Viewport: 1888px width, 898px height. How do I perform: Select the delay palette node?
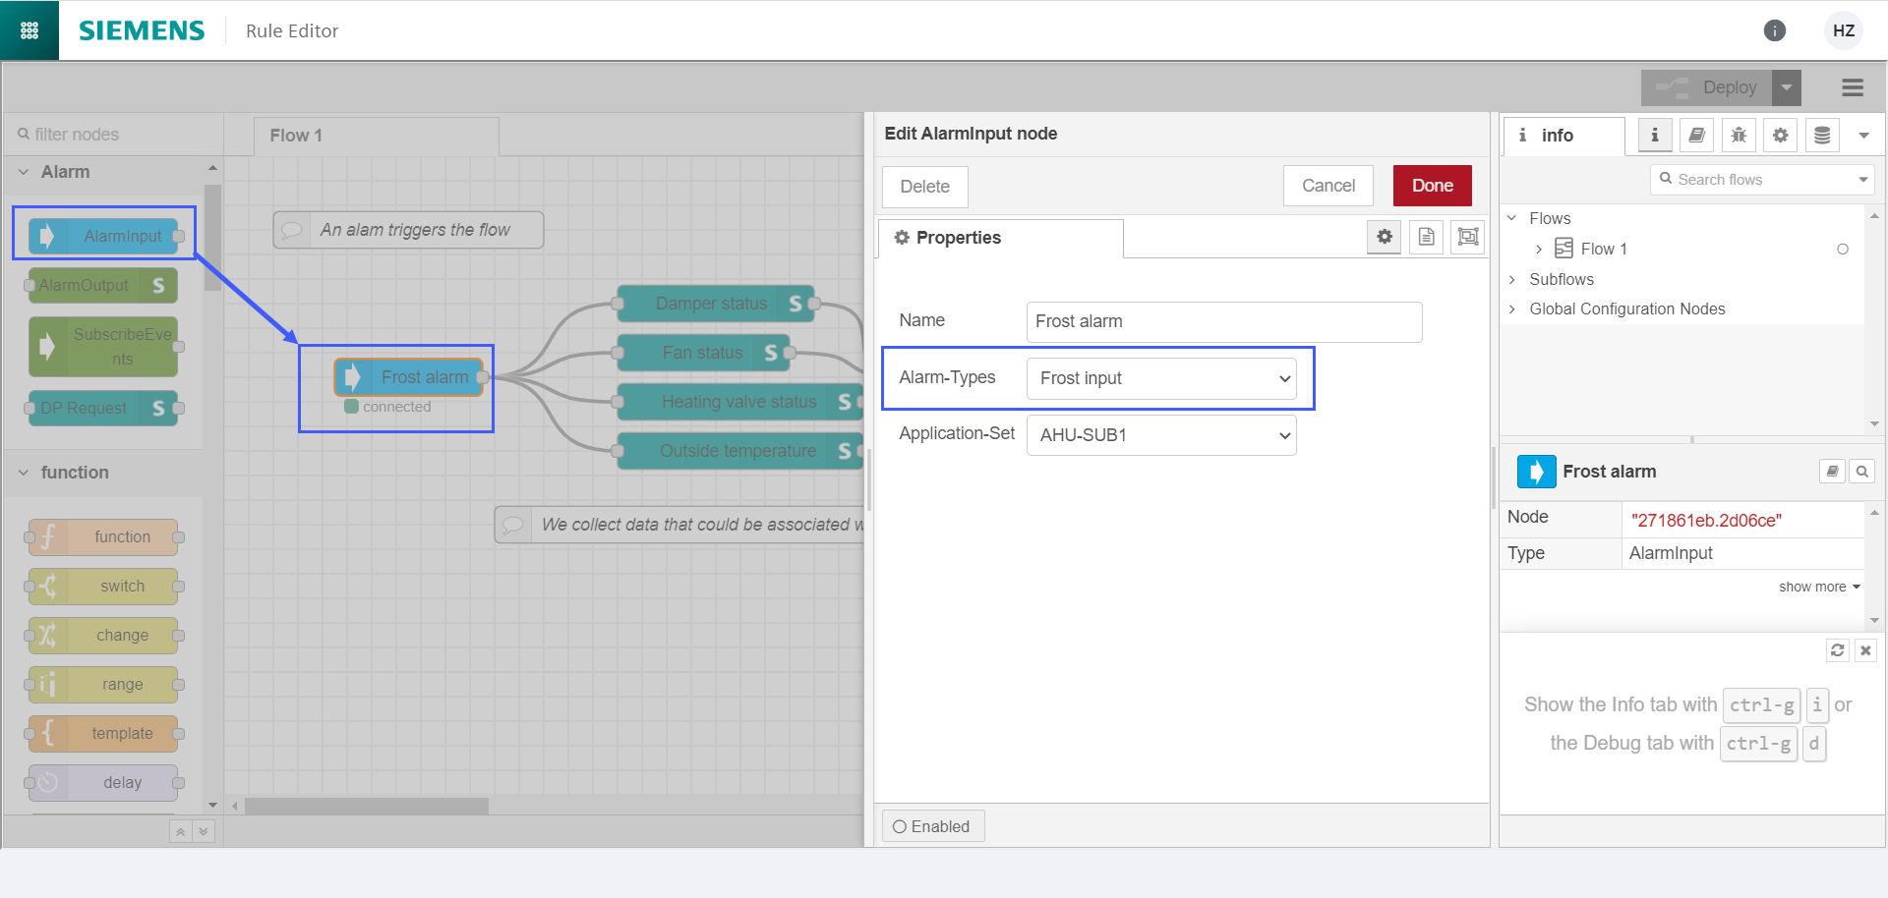(x=103, y=782)
